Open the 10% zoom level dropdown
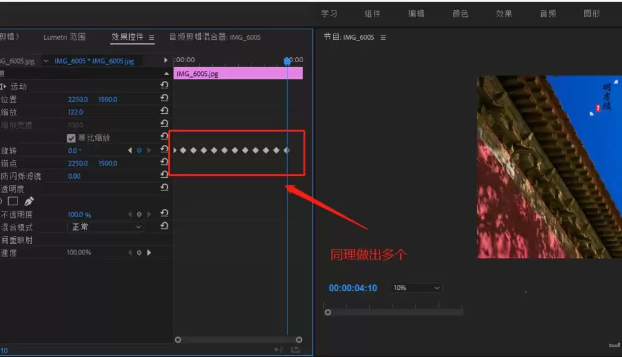622x357 pixels. 416,288
